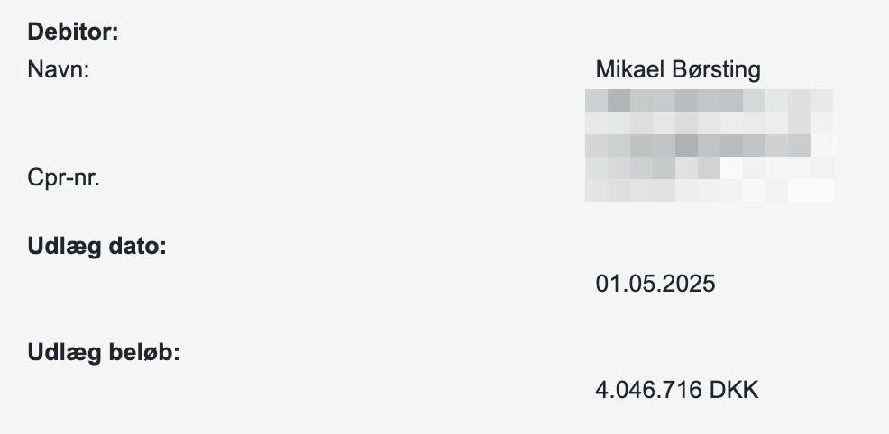Click the Udlæg beløb heading
The width and height of the screenshot is (889, 434).
[x=105, y=352]
